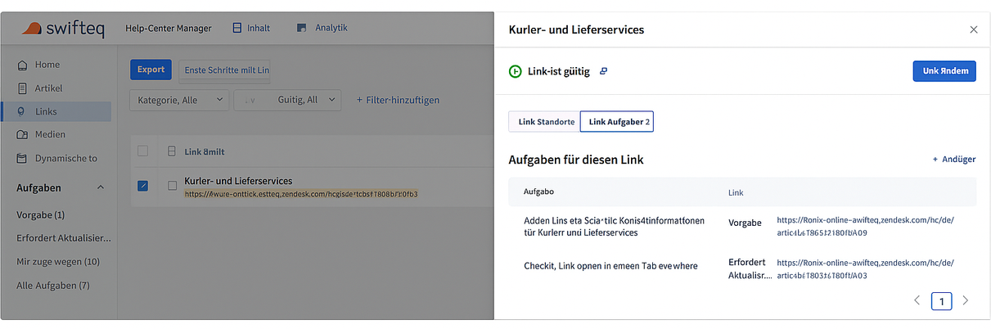
Task: Click the Artikel document icon
Action: point(22,88)
